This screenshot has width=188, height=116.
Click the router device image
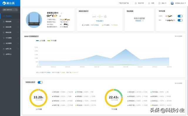(x=34, y=20)
